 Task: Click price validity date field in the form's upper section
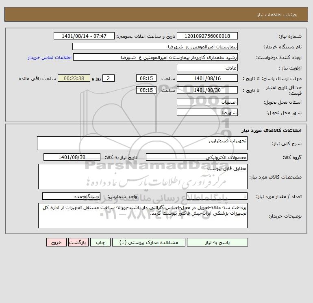207,90
